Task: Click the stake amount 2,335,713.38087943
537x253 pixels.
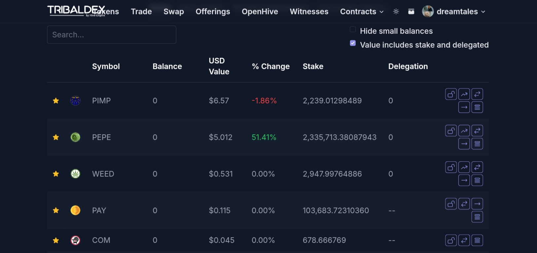Action: (x=340, y=137)
